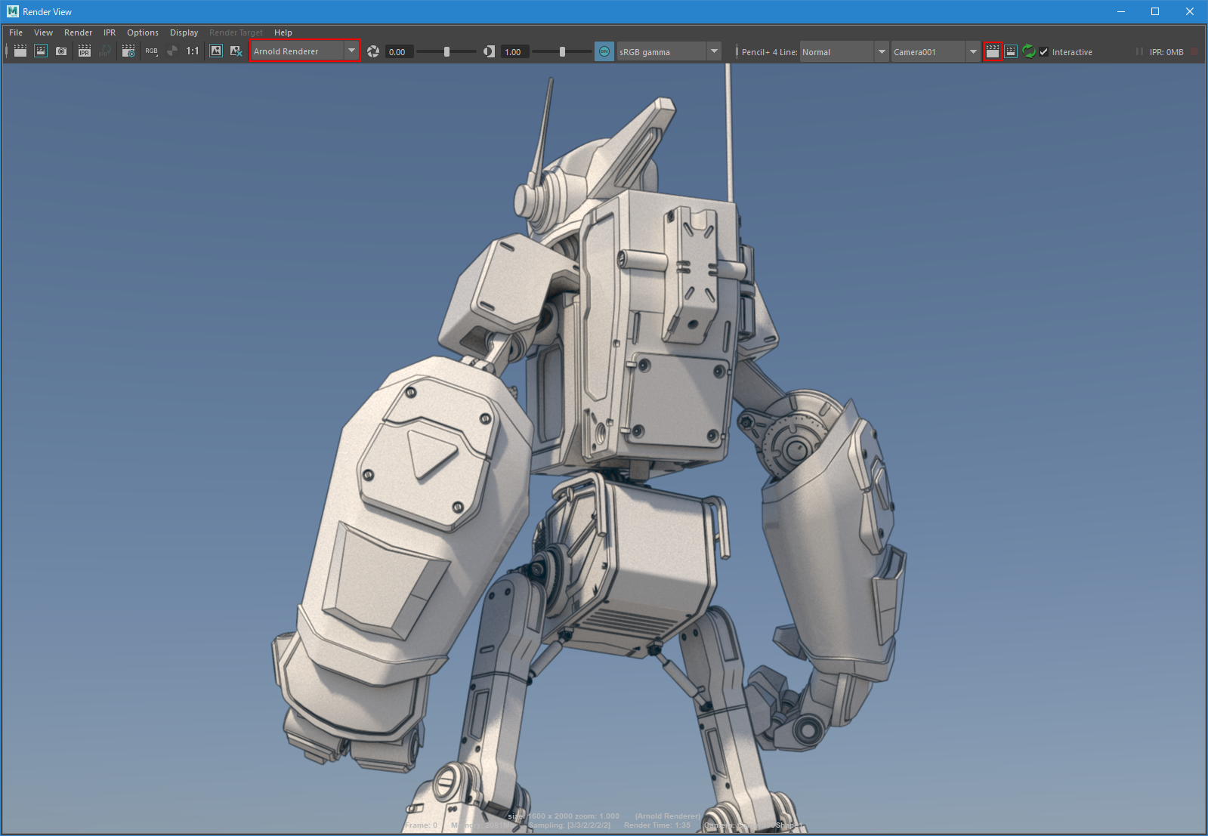Start IPR render with the IPR icon

(x=85, y=51)
